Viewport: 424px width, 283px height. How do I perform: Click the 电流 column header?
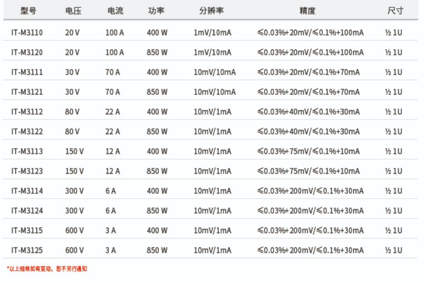point(115,11)
